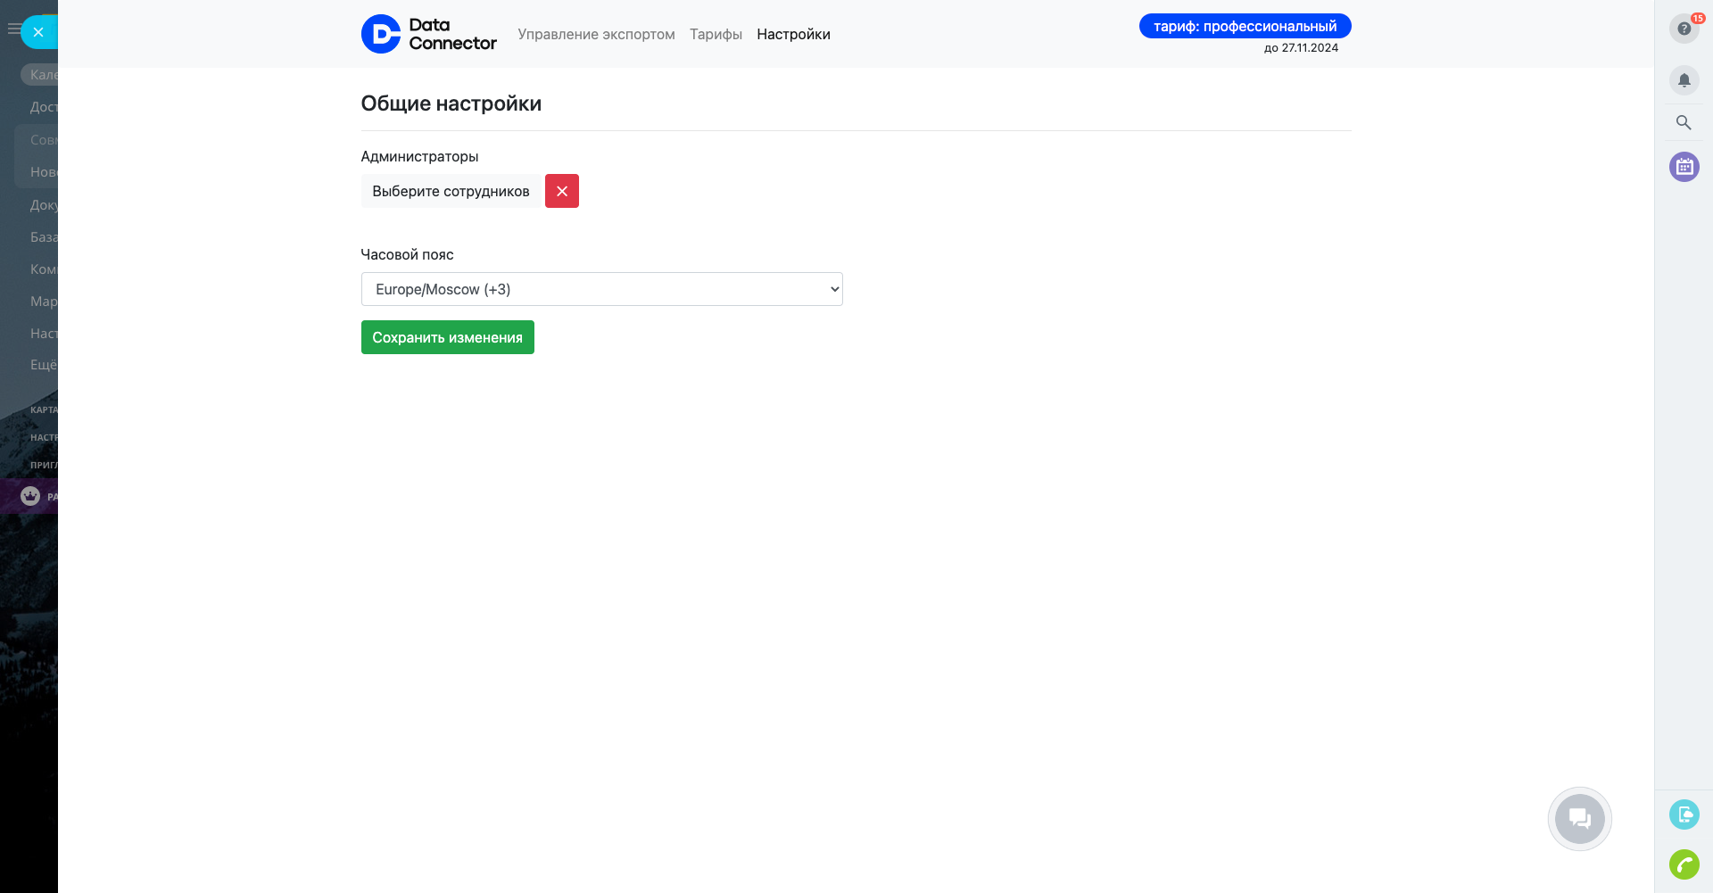Viewport: 1713px width, 893px height.
Task: Click the hamburger menu icon
Action: (12, 29)
